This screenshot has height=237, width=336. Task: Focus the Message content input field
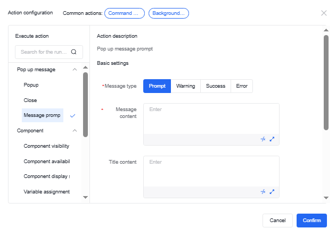click(x=211, y=119)
